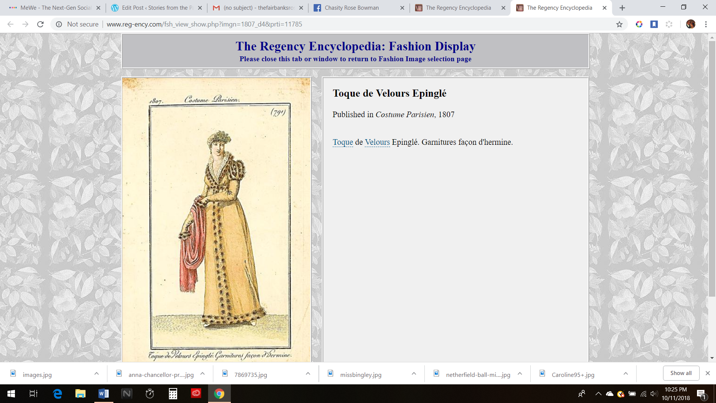The image size is (716, 403).
Task: Click the Chrome profile avatar
Action: tap(690, 24)
